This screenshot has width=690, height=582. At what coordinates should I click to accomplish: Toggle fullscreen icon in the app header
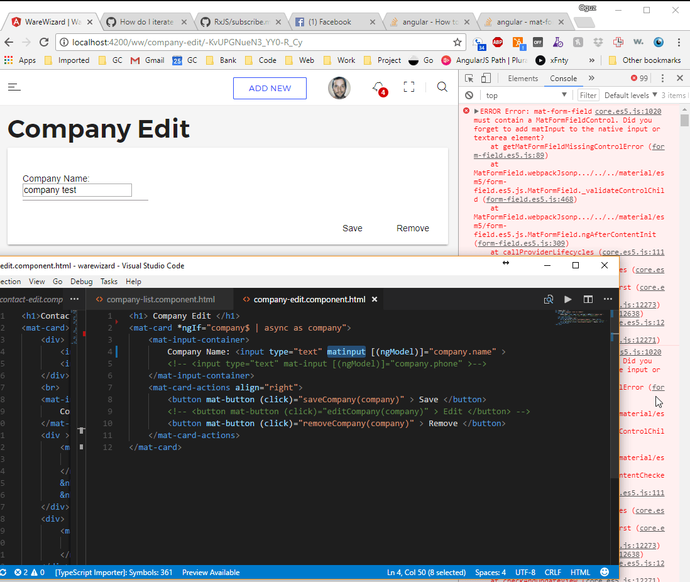pos(409,87)
